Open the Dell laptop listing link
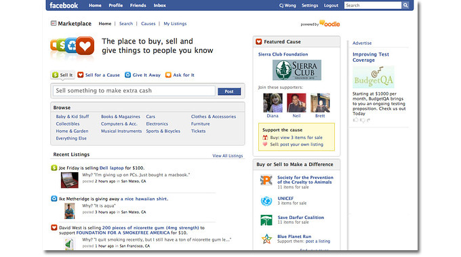Viewport: 461px width, 257px height. (112, 168)
